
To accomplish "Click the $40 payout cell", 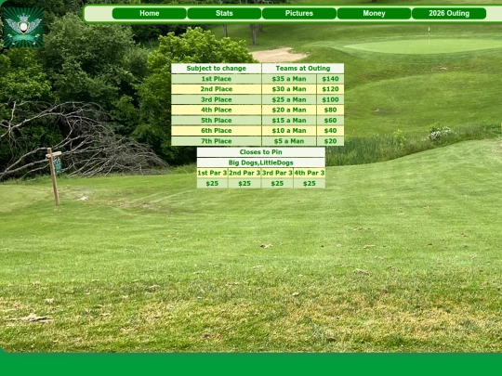I will (x=330, y=131).
